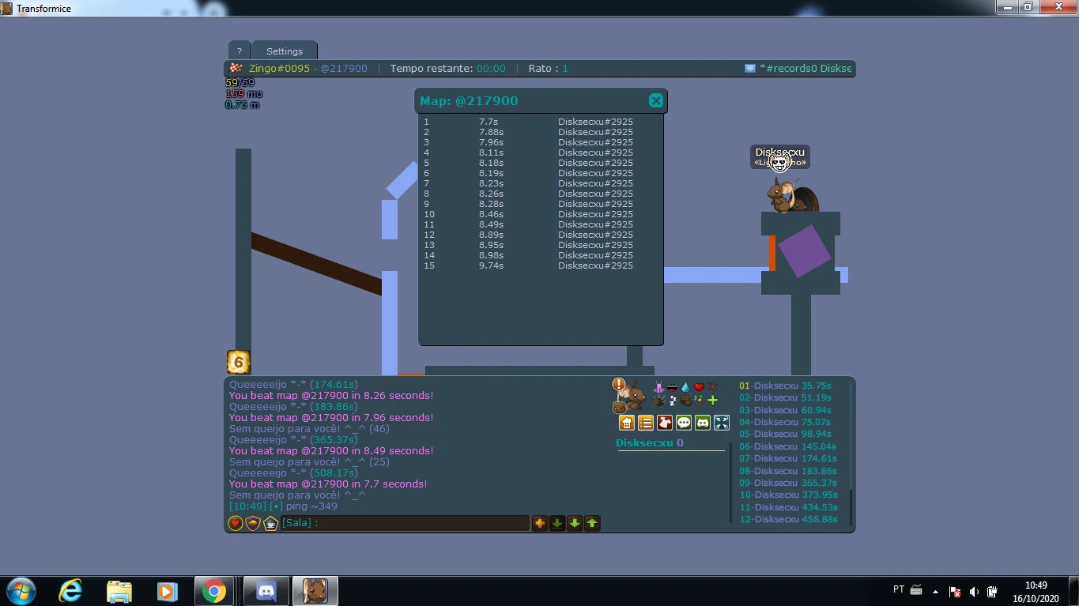
Task: Select ranking entry 01-Disksecxu 35.75s
Action: pos(785,386)
